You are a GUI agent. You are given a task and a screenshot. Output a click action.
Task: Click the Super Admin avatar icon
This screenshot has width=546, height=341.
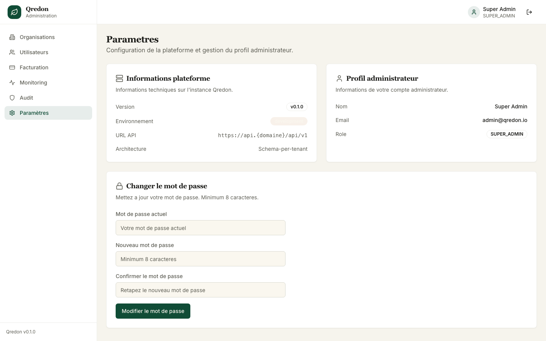pos(474,12)
